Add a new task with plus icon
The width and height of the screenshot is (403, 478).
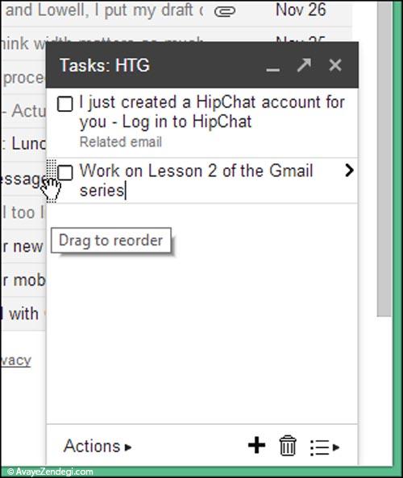point(256,445)
